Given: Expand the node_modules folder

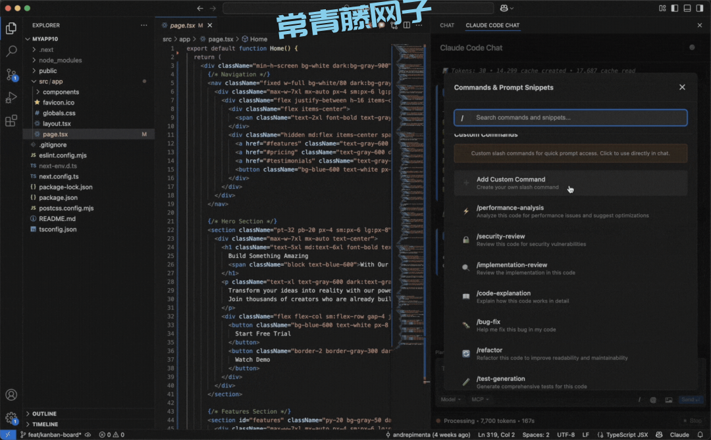Looking at the screenshot, I should tap(60, 60).
